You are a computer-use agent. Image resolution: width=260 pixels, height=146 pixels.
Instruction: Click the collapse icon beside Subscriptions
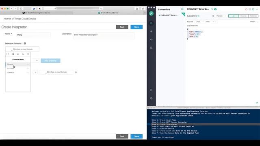click(x=199, y=16)
